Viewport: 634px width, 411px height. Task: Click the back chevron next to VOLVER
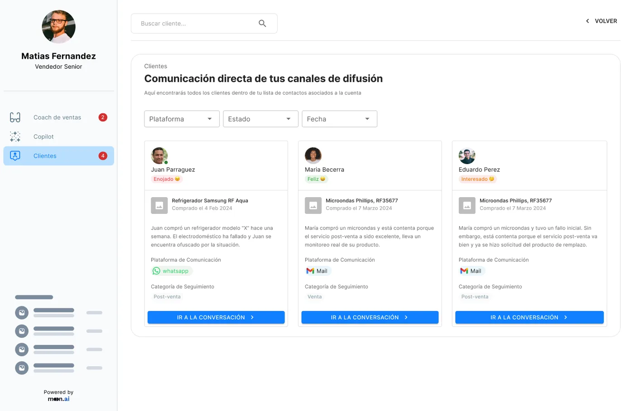[587, 21]
